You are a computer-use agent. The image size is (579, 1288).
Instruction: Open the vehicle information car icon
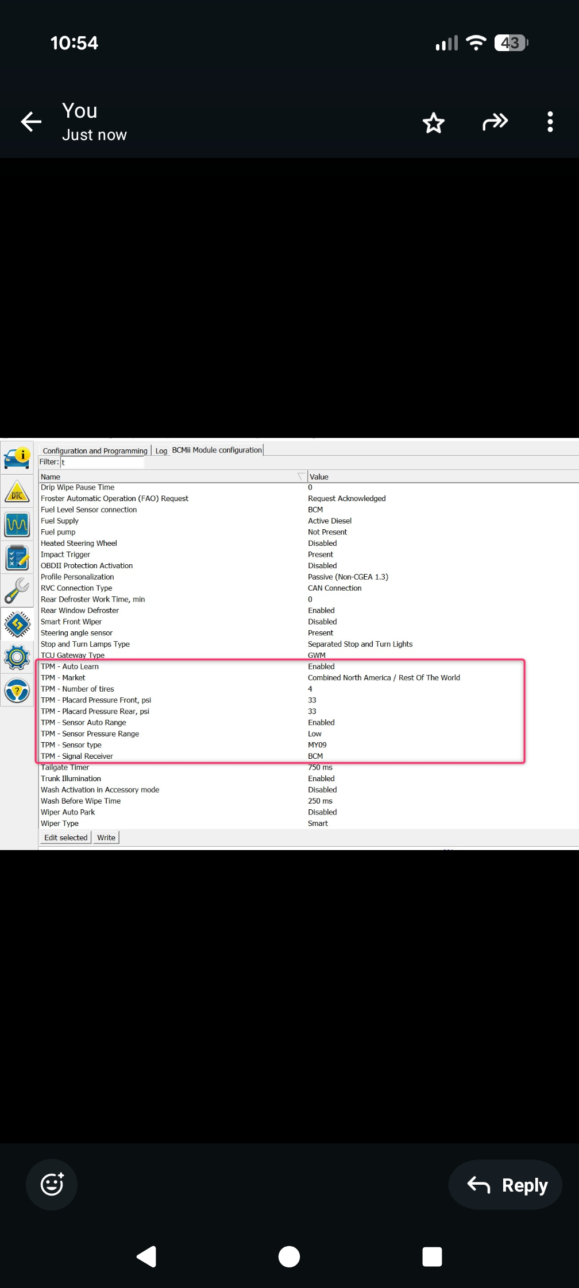pyautogui.click(x=17, y=457)
